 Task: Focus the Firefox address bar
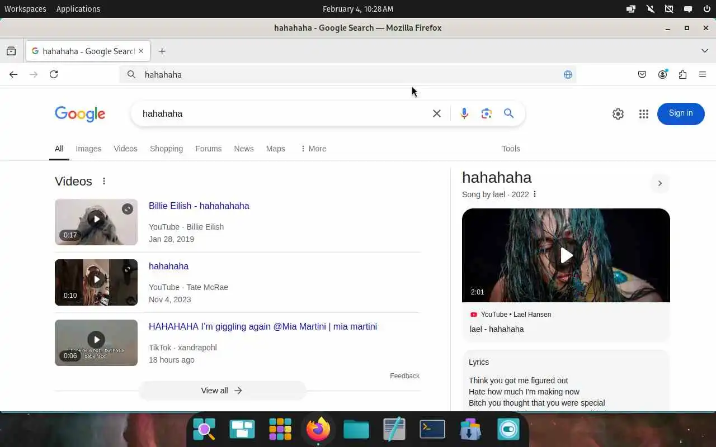347,74
